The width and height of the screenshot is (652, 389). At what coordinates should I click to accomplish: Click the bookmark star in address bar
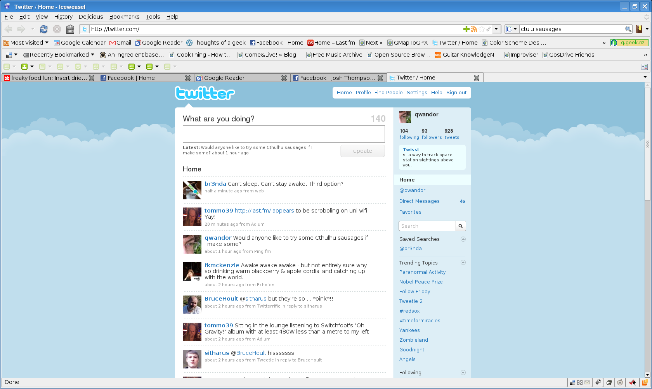tap(482, 29)
